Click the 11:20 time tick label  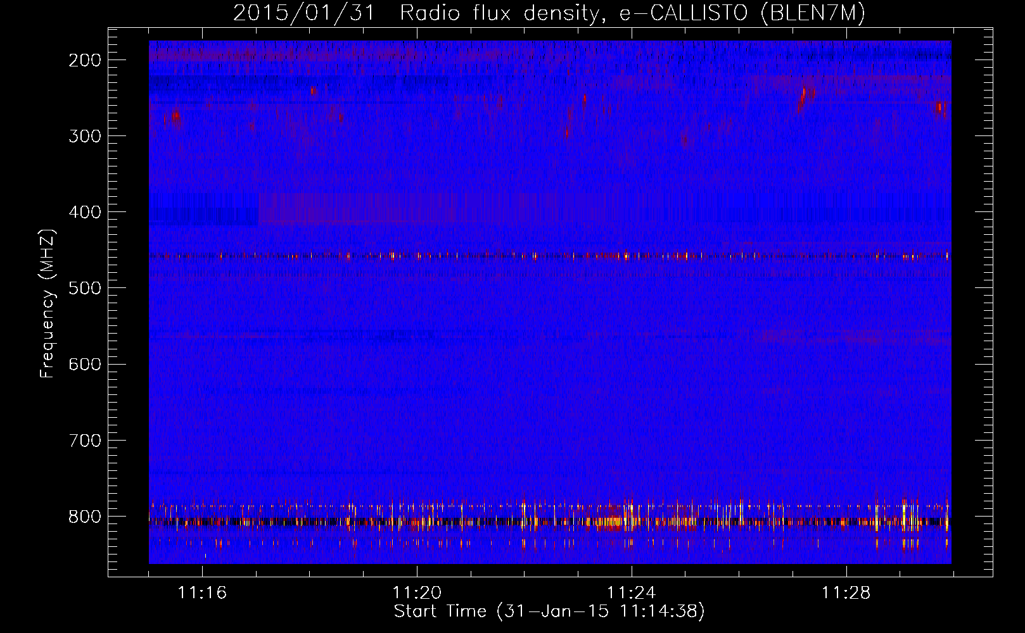click(x=417, y=593)
